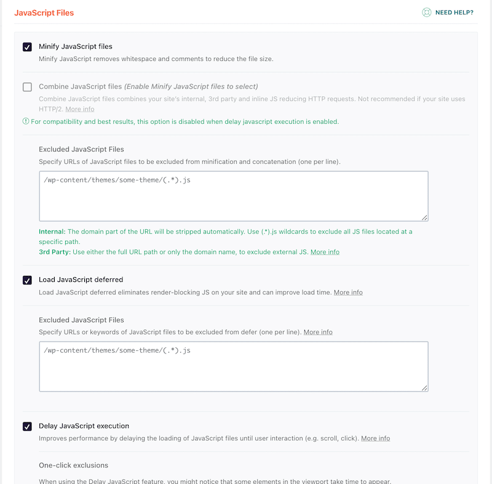The width and height of the screenshot is (492, 484).
Task: Disable Delay JavaScript execution
Action: (x=27, y=426)
